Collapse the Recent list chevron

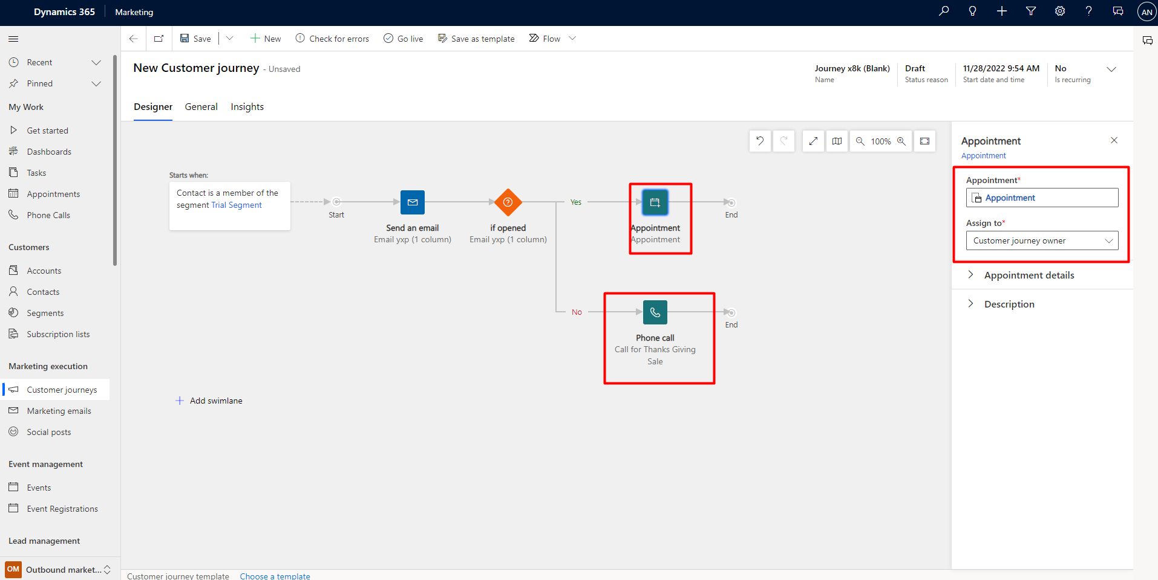tap(96, 62)
